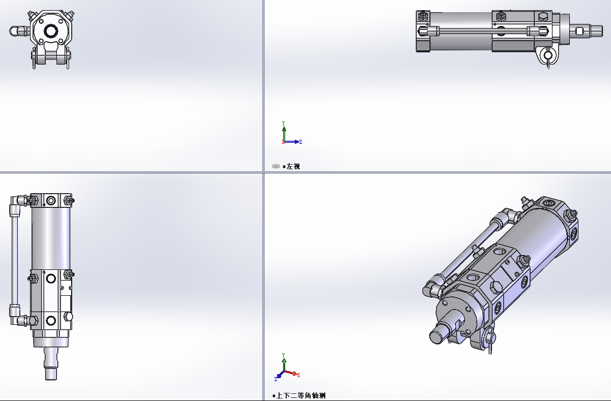
Task: Click the *左视 view label
Action: 291,166
